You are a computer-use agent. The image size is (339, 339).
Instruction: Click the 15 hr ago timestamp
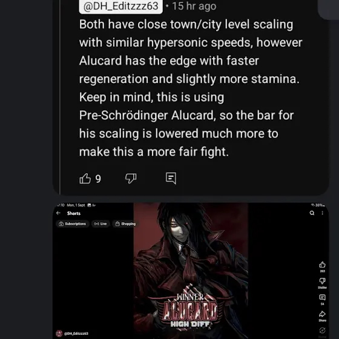tap(194, 6)
